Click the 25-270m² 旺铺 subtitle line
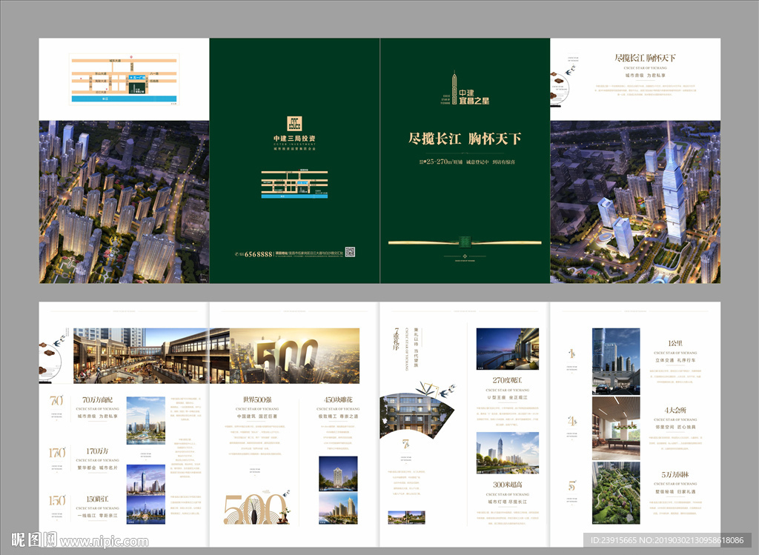The height and width of the screenshot is (555, 759). coord(468,162)
